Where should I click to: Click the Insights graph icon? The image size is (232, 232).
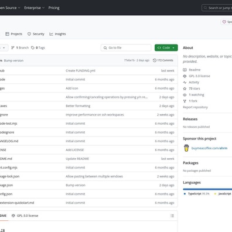[x=51, y=34]
